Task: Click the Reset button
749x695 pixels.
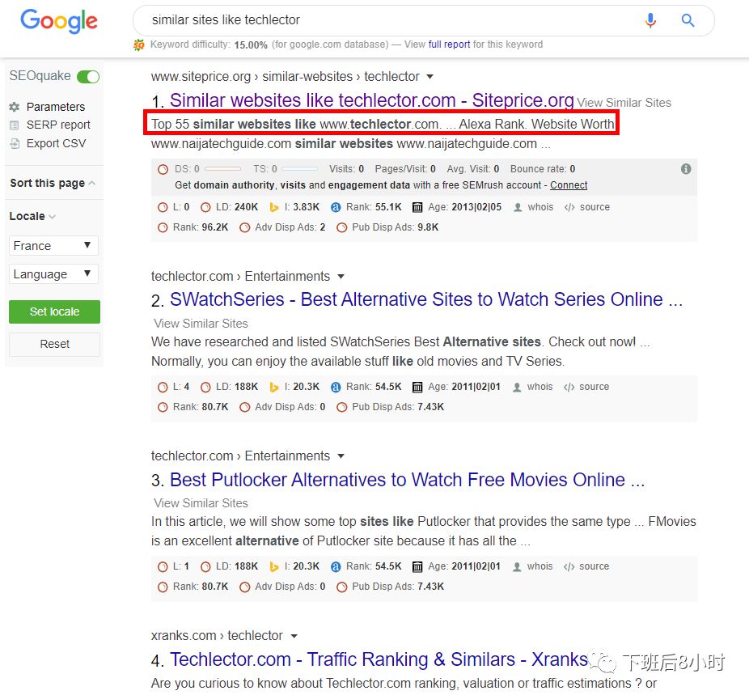Action: click(54, 344)
